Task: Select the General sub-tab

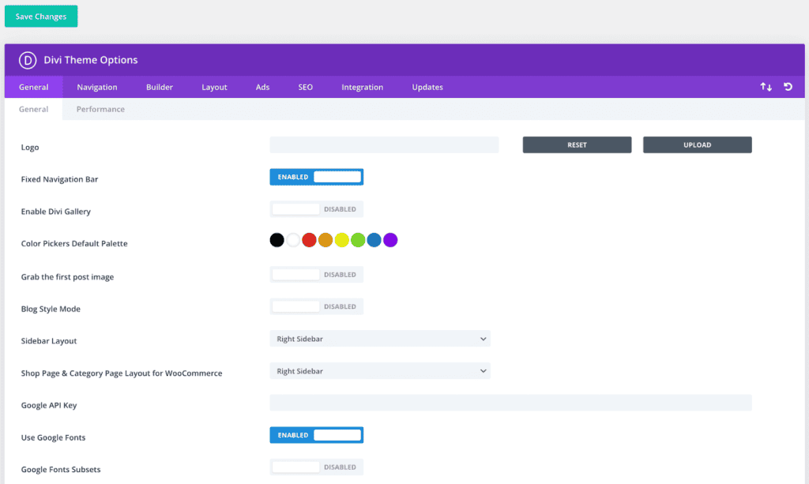Action: click(33, 109)
